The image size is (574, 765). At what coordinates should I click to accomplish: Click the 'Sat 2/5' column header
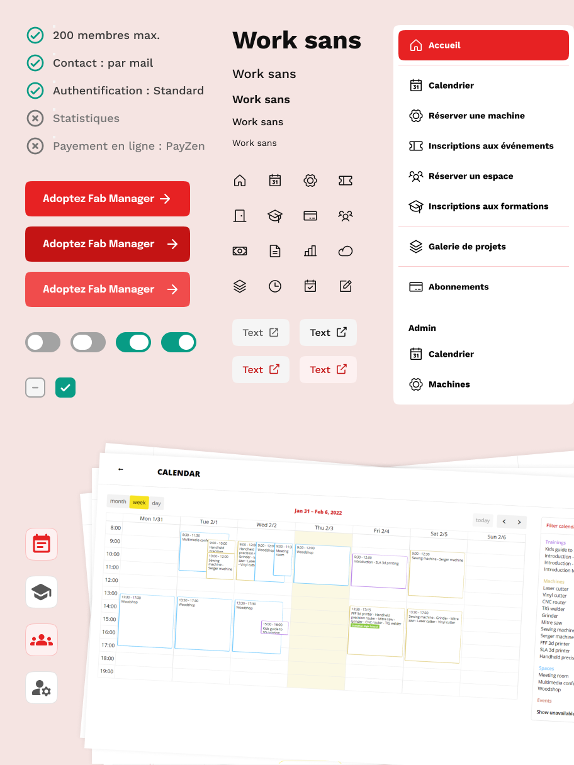439,534
